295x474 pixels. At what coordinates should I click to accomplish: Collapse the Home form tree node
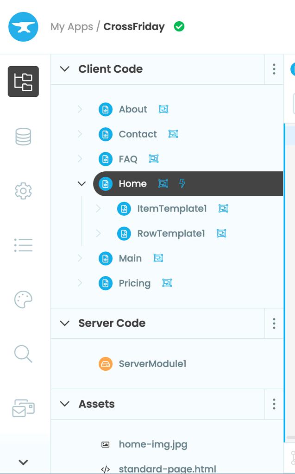click(82, 184)
